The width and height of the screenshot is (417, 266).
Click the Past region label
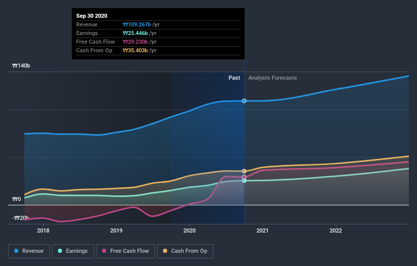pyautogui.click(x=234, y=78)
